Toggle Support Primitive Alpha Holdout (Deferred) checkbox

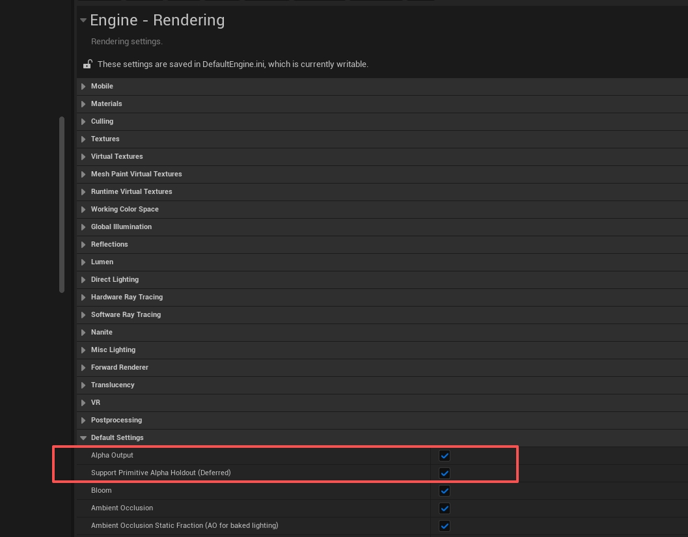[445, 473]
